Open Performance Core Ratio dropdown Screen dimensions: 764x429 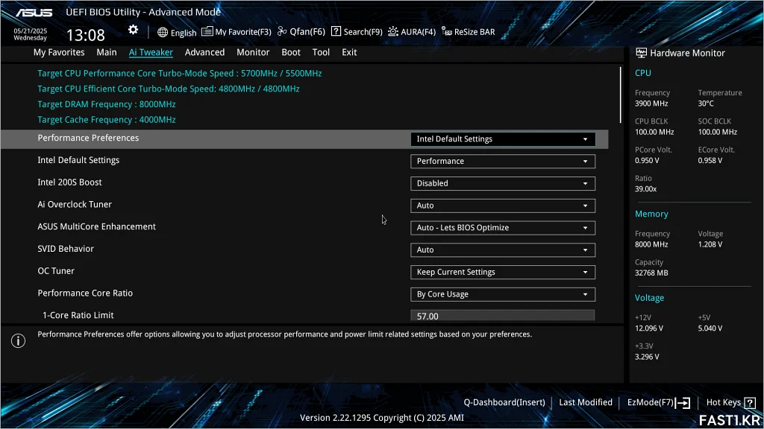tap(502, 294)
